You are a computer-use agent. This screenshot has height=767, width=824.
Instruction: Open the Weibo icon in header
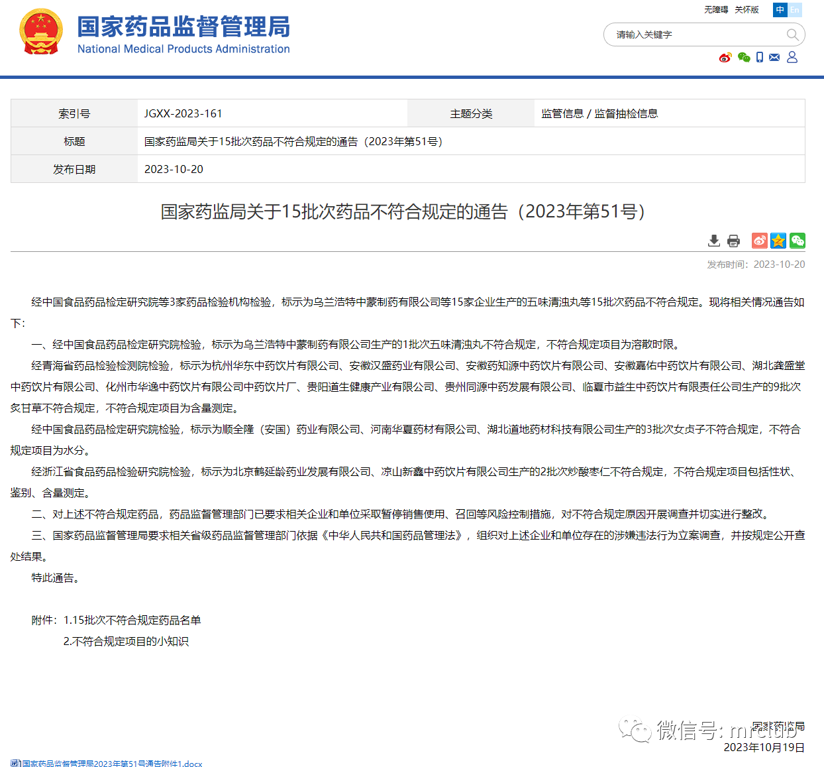[x=725, y=58]
